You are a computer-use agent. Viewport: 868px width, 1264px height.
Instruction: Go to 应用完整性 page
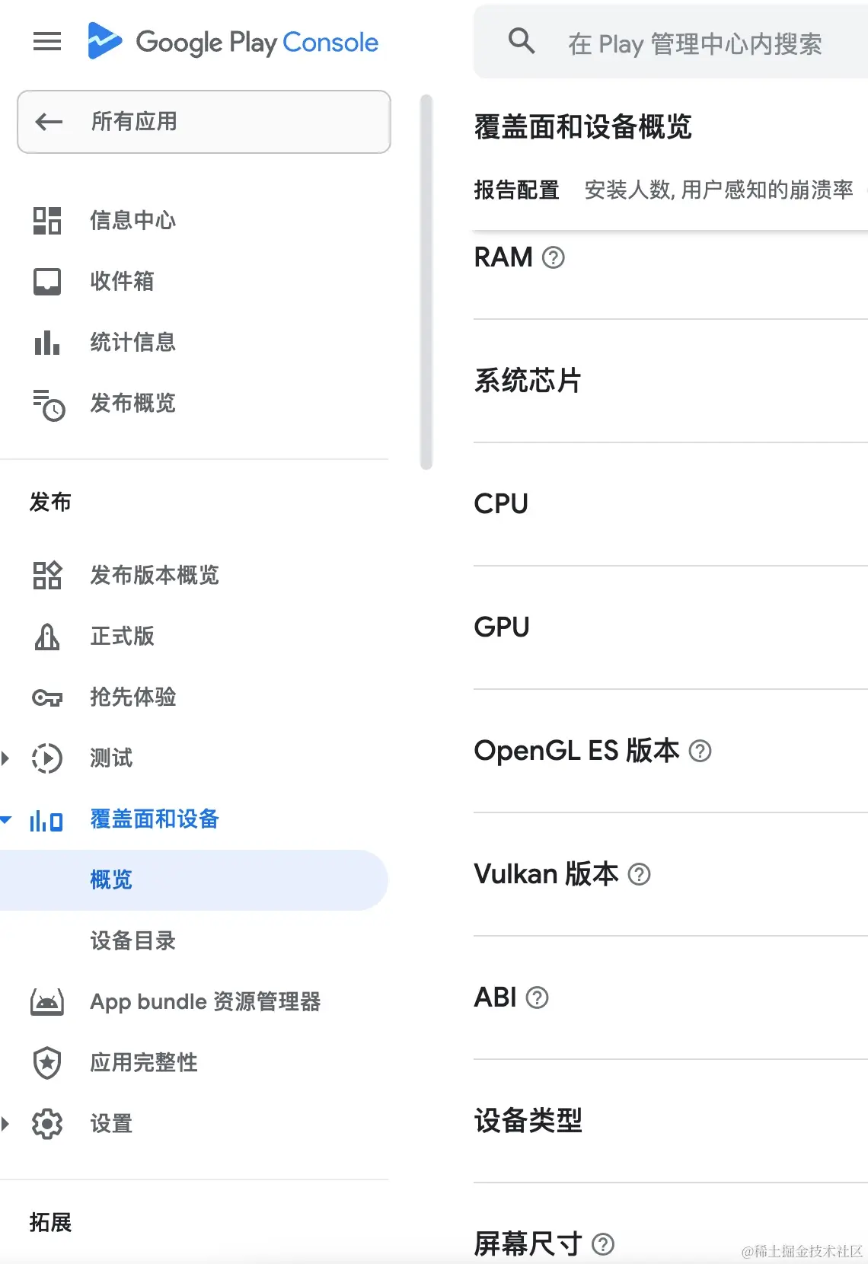coord(144,1062)
